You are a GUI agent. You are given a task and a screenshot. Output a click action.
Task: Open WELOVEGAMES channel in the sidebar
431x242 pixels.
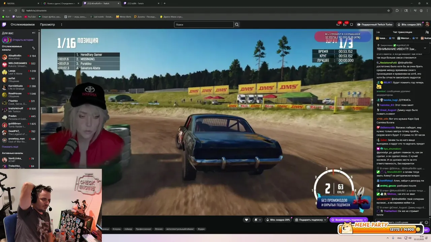20,65
